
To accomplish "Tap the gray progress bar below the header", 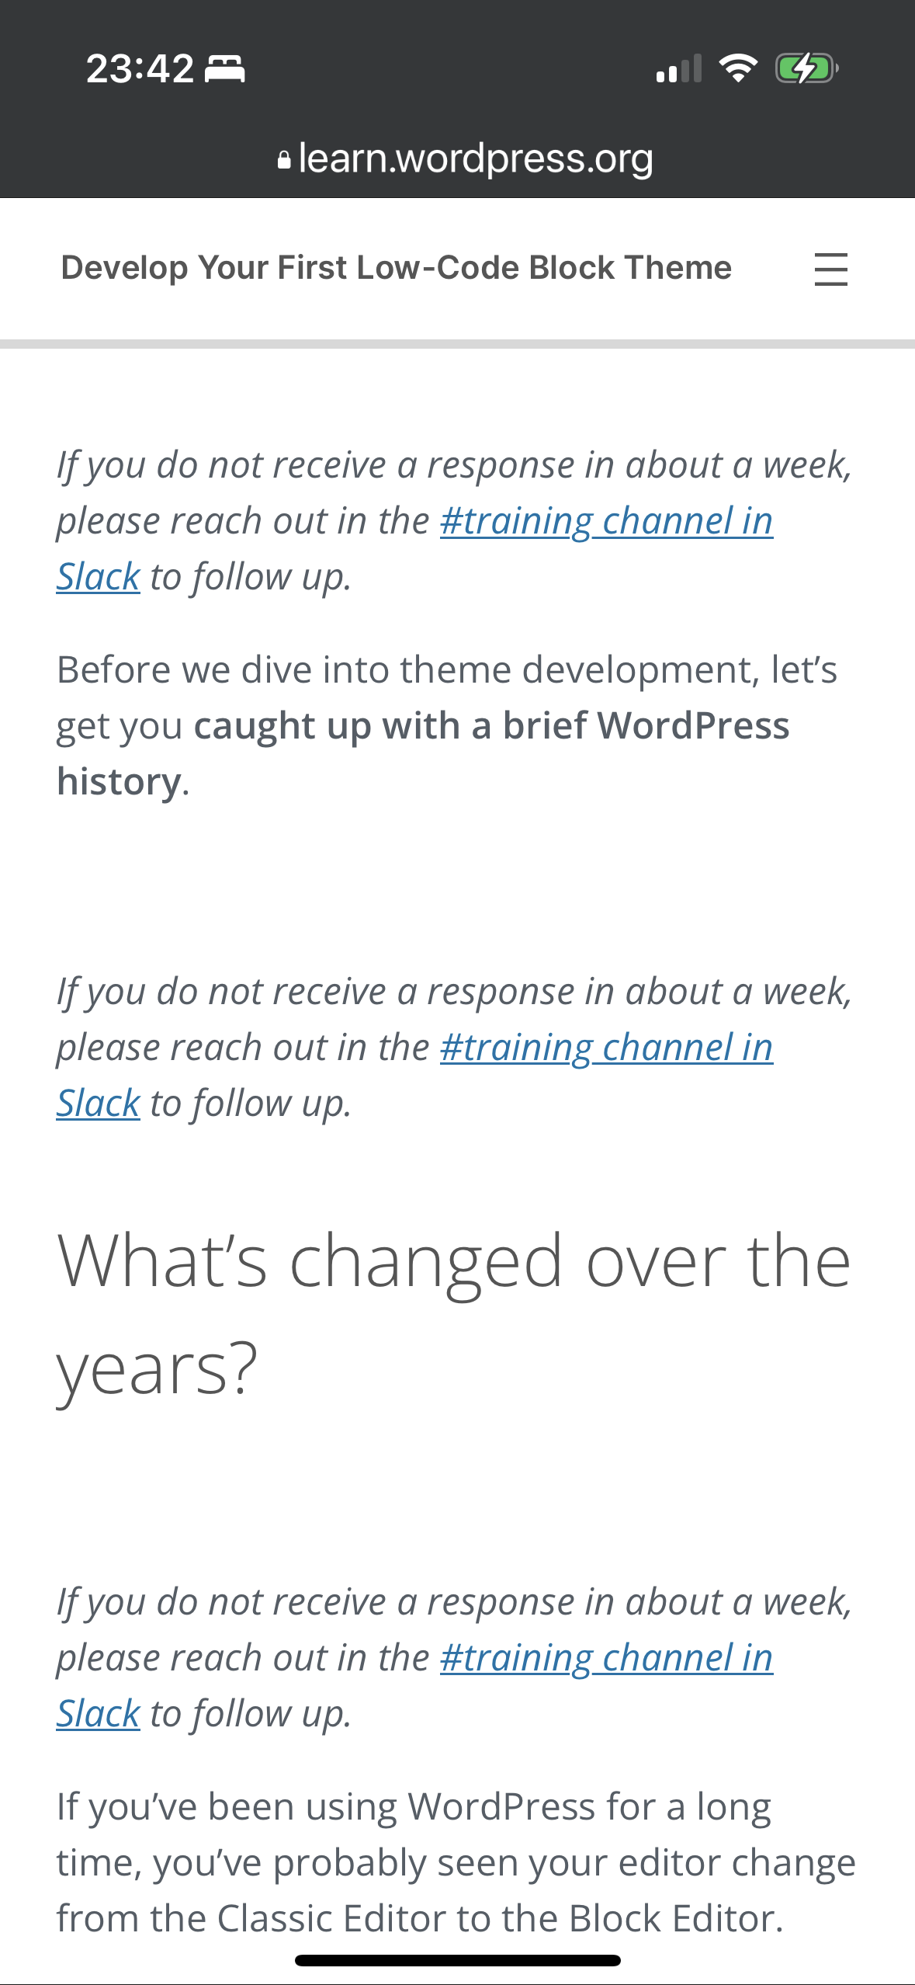I will [x=457, y=342].
